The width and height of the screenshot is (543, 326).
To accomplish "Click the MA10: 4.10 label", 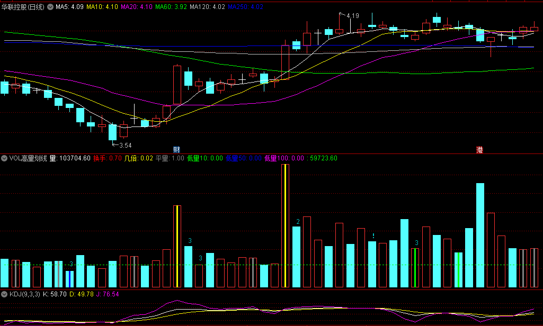I will [x=102, y=6].
